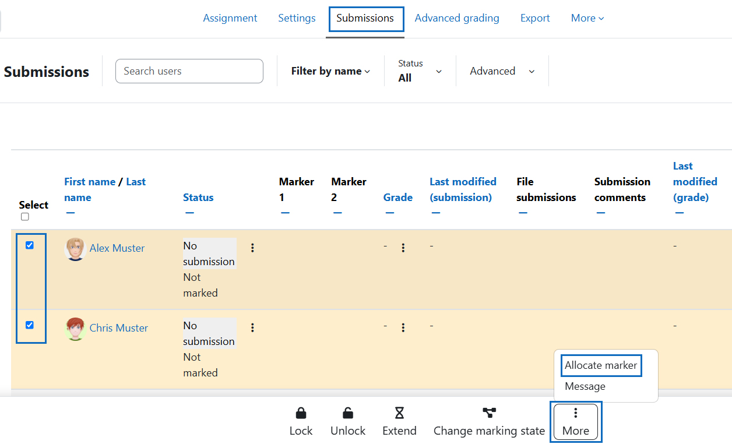Choose Allocate marker from the popup menu
732x444 pixels.
(x=601, y=366)
